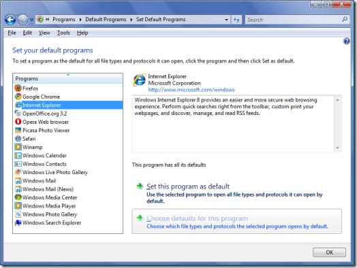Click the Programs column header to sort
The width and height of the screenshot is (357, 268).
[x=68, y=78]
